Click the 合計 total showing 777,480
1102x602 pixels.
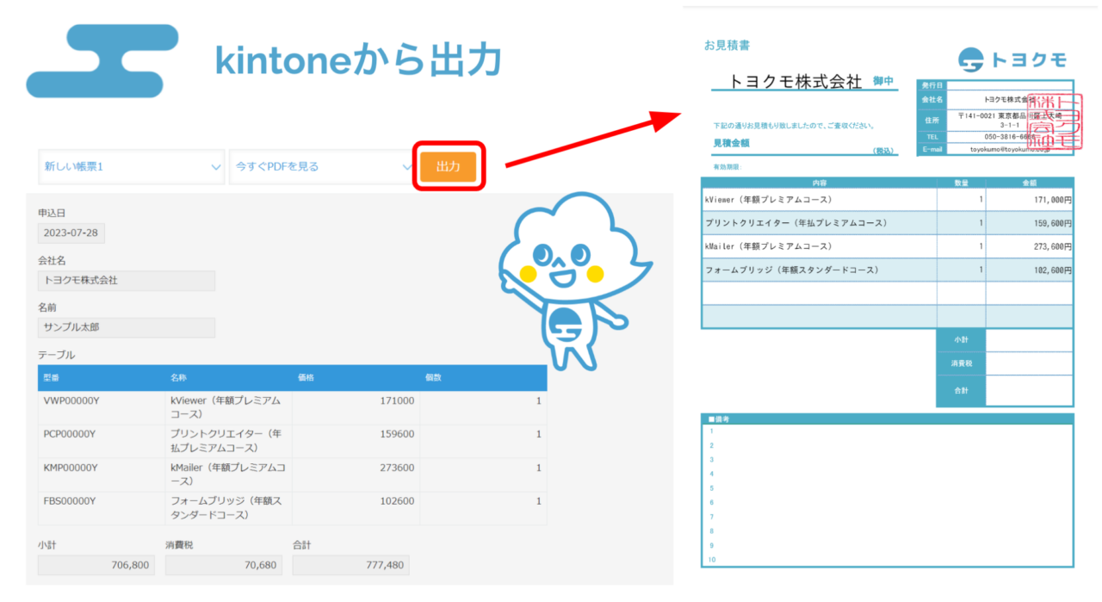(350, 564)
